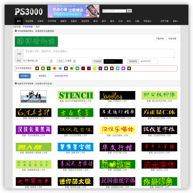The image size is (193, 193).
Task: Open the 书法字典 nav item
Action: click(29, 21)
